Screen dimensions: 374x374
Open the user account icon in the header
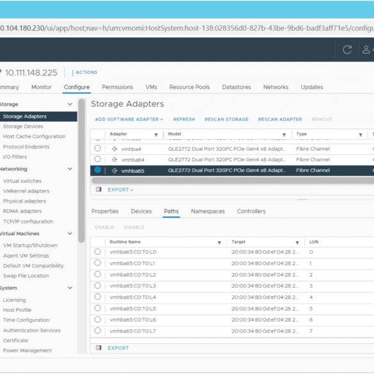366,50
